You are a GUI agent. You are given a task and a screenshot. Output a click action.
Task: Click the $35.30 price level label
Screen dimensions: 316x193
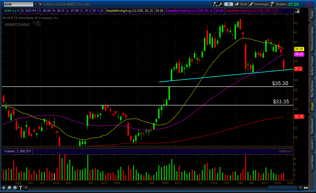point(280,83)
